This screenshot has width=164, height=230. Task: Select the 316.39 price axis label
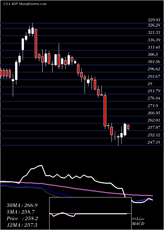[x=154, y=40]
